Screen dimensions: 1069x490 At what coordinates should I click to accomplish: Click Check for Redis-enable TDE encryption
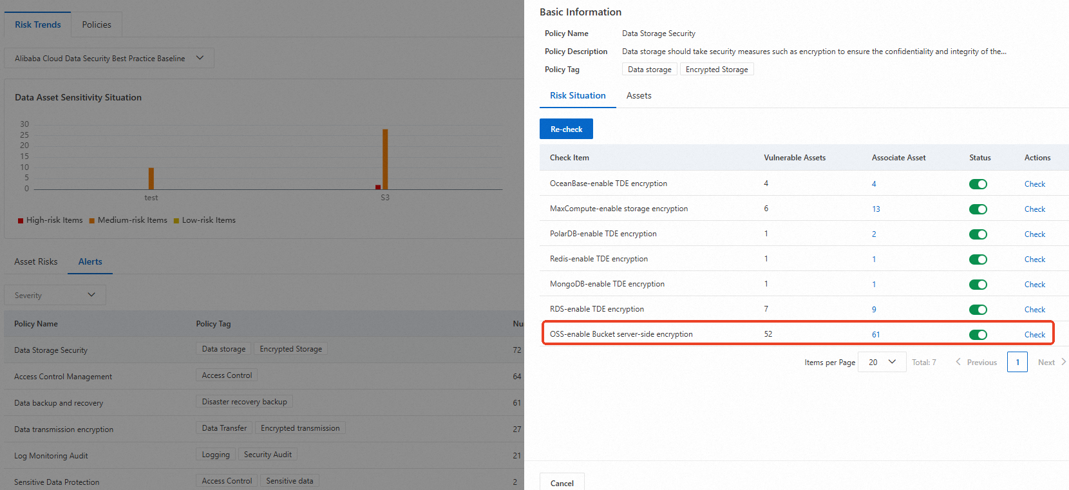1034,259
